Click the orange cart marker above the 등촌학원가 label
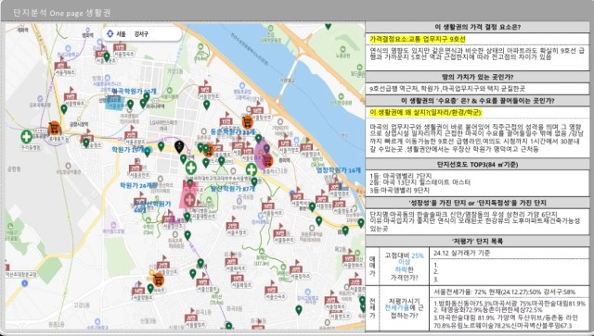 (248, 122)
